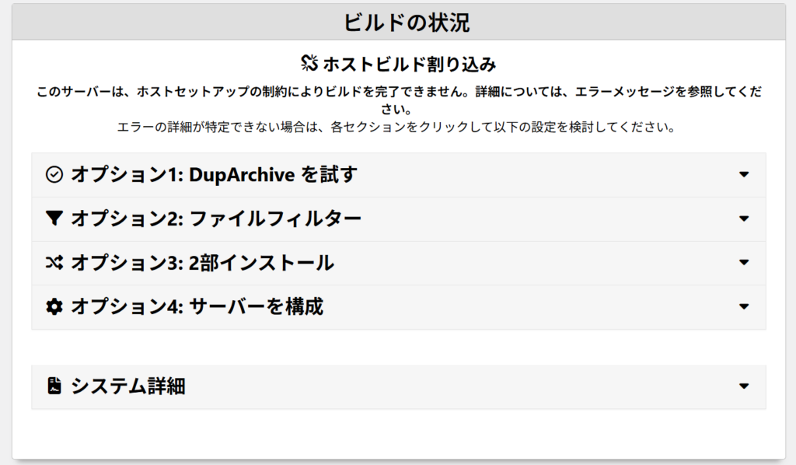The image size is (796, 465).
Task: Click the bold server constraint error message
Action: (x=399, y=92)
